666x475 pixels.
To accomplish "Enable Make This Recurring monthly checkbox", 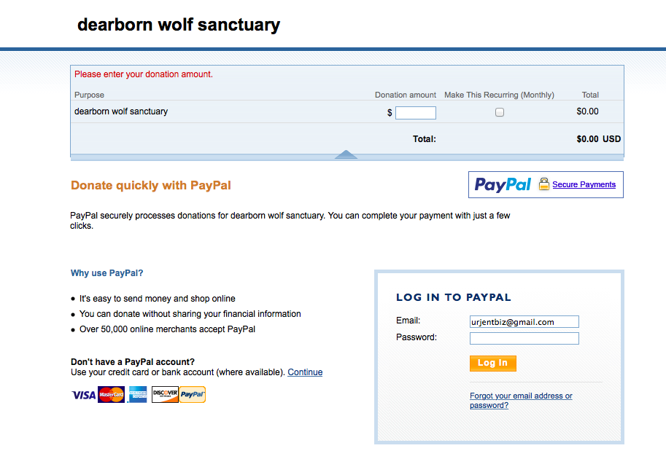I will click(x=500, y=112).
